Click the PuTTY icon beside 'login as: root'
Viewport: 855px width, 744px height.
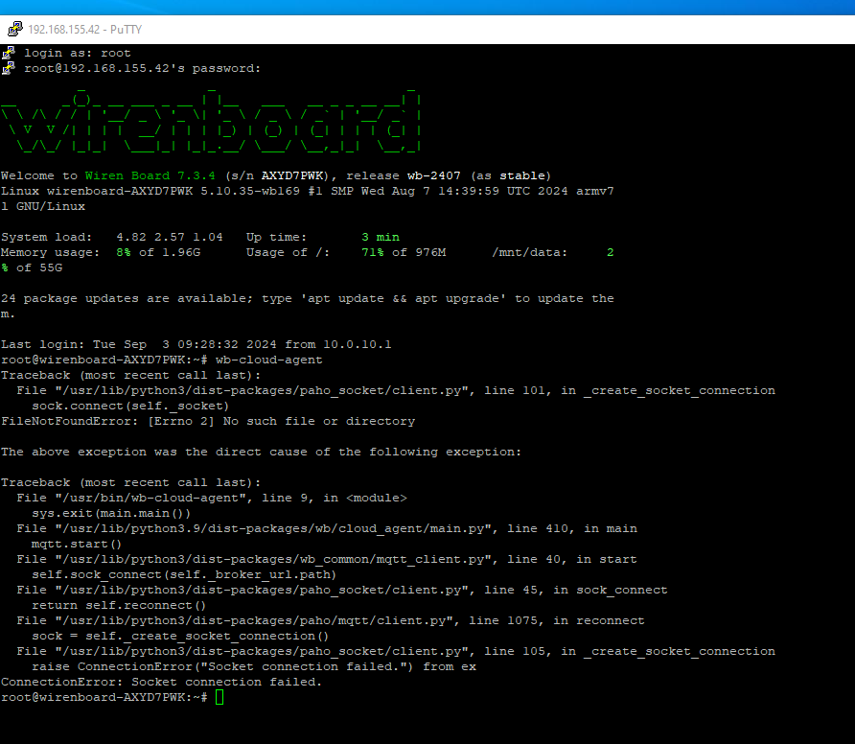pyautogui.click(x=9, y=53)
